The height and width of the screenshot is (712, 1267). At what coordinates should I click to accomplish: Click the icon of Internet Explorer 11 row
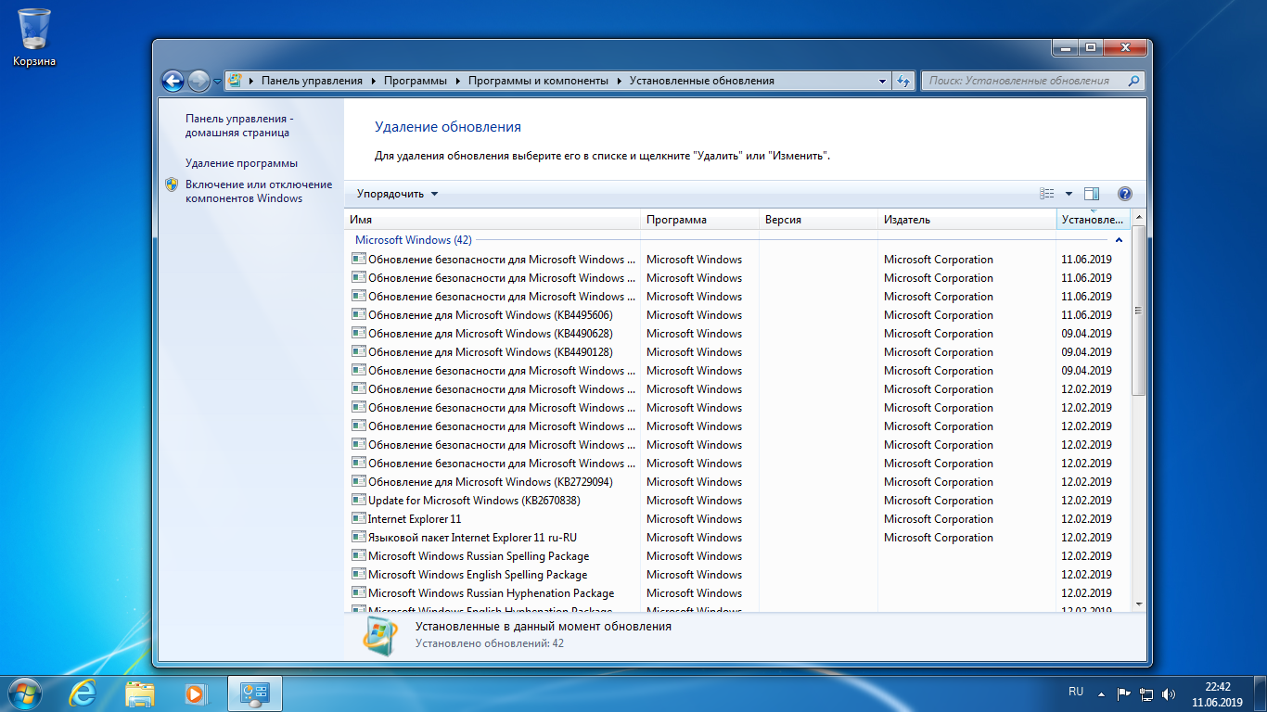point(359,518)
